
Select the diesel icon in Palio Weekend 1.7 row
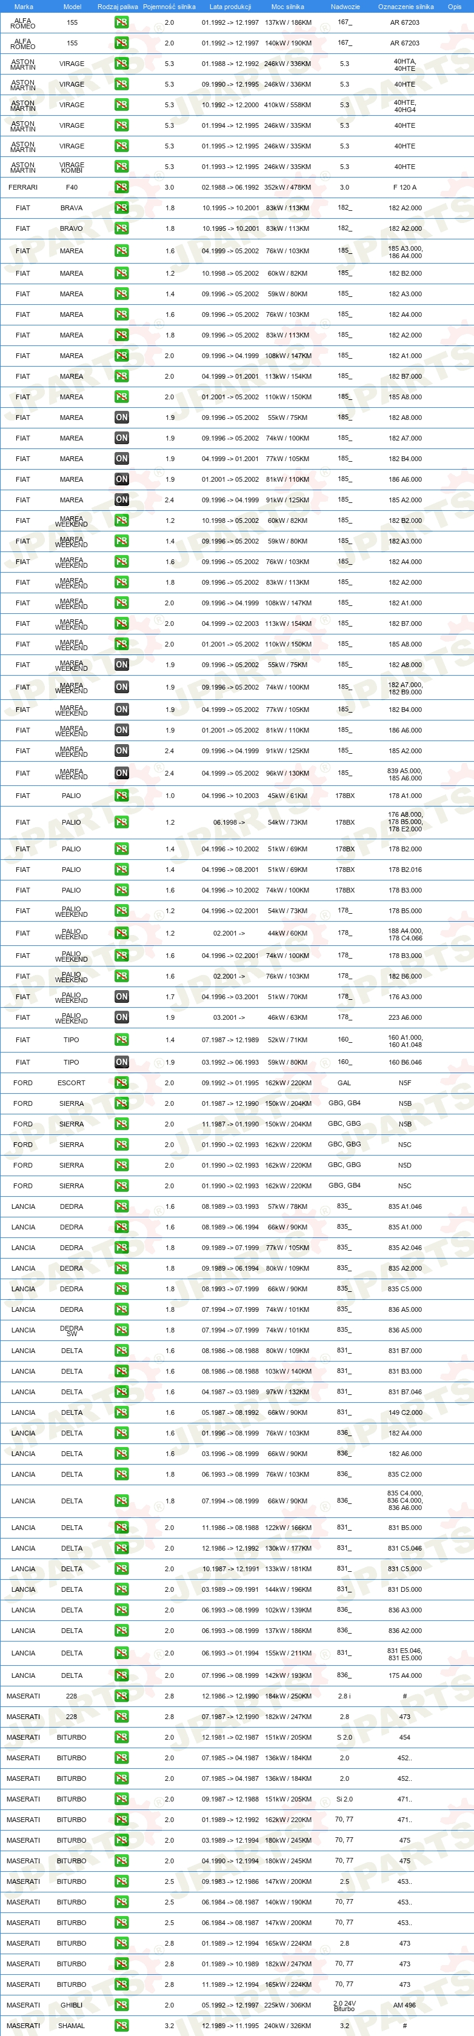pos(122,997)
